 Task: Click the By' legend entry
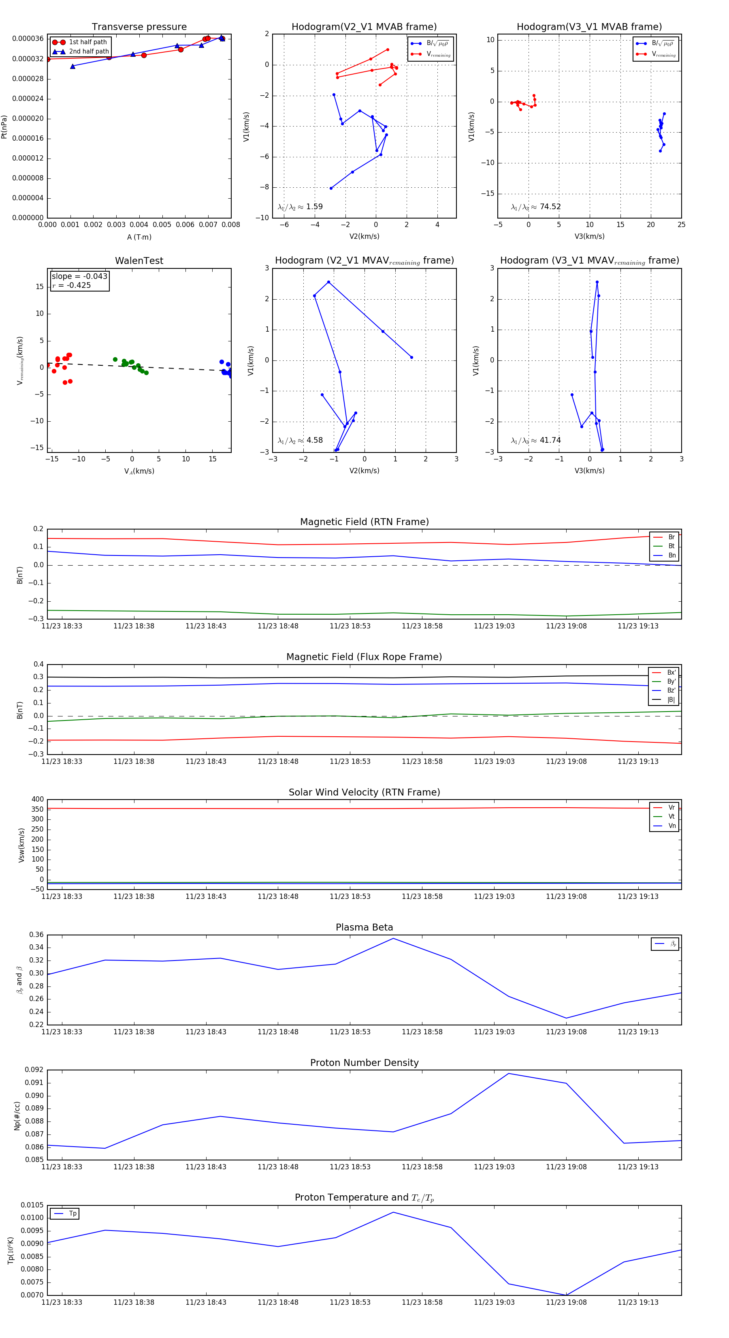(x=664, y=682)
